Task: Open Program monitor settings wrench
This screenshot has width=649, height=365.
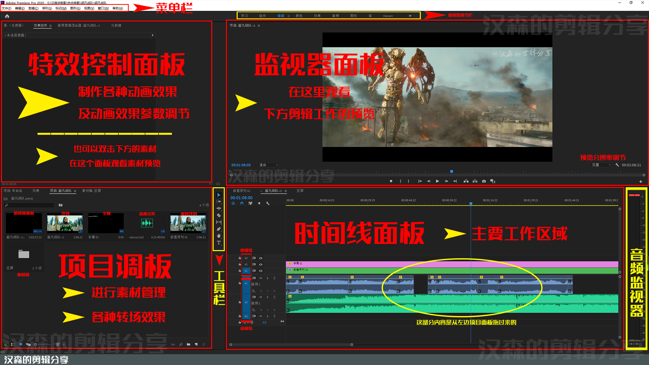Action: click(617, 165)
